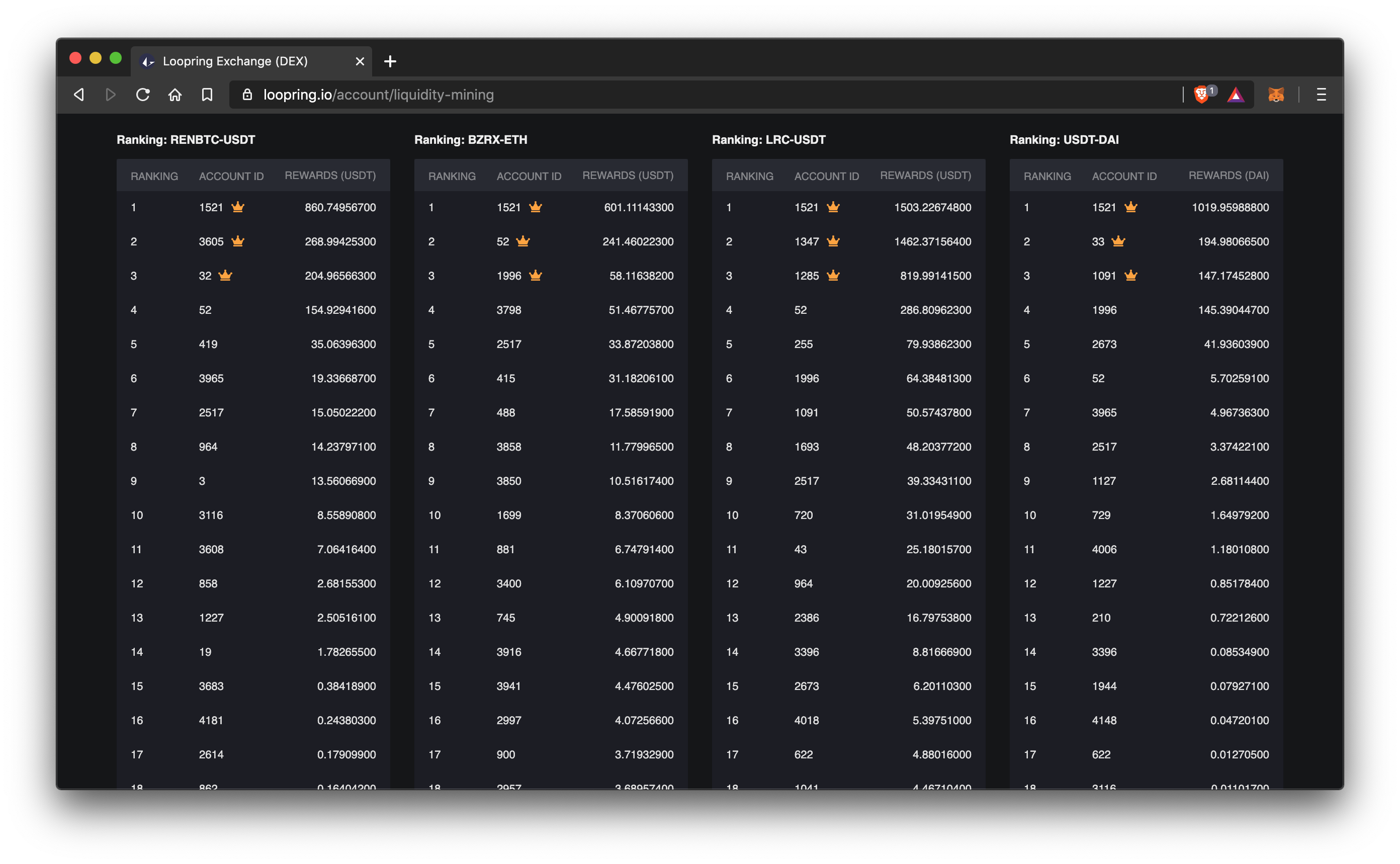Open Brave Rewards triangle icon
The height and width of the screenshot is (864, 1400).
1236,94
